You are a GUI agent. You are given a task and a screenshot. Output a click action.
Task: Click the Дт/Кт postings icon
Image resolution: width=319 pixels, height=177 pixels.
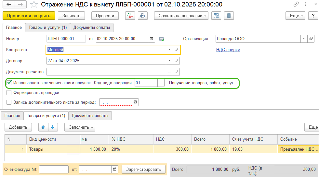[x=130, y=16]
